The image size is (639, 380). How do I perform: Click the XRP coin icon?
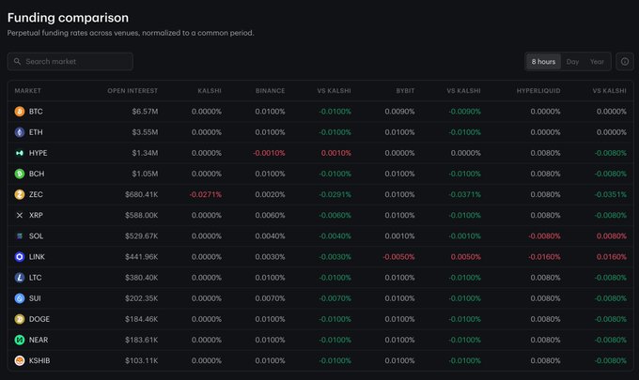[x=20, y=215]
